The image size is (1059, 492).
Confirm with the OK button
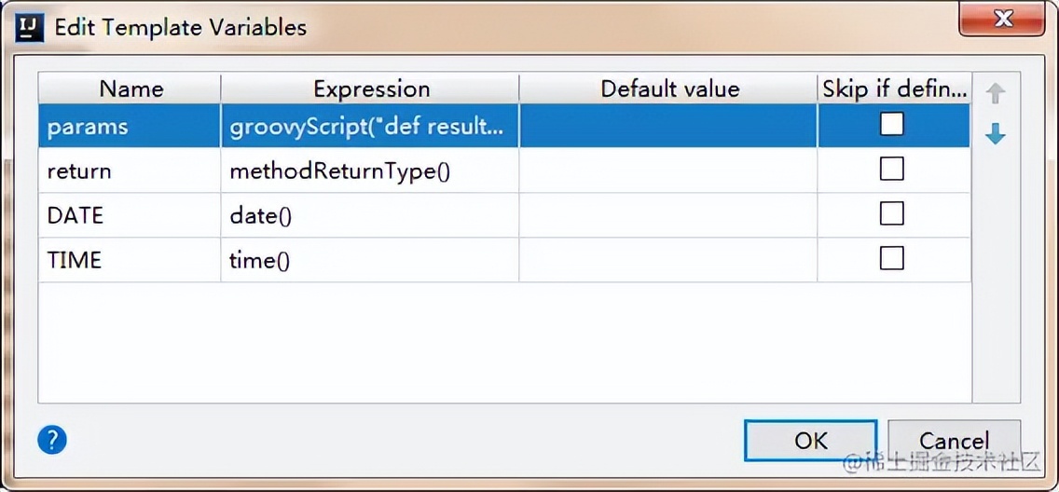point(810,440)
